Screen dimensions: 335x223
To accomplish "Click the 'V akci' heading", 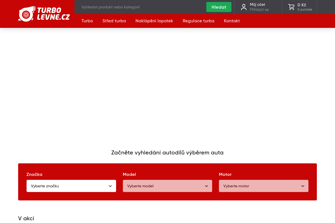I will pyautogui.click(x=26, y=218).
